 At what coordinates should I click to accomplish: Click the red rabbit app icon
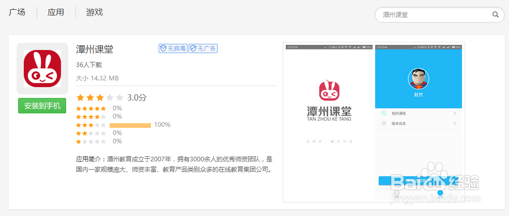(42, 69)
